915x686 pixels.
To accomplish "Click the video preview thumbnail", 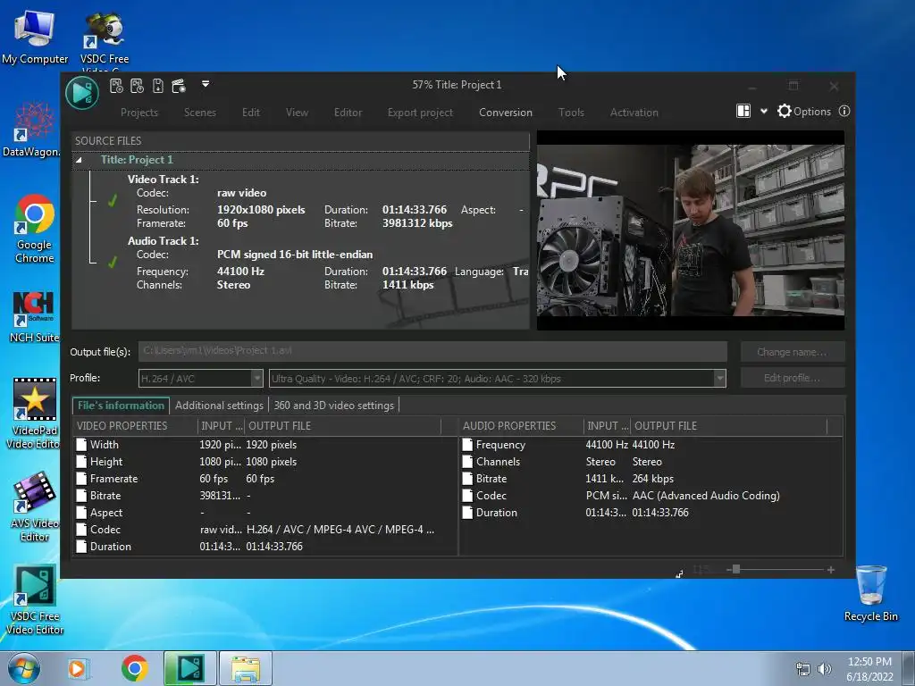I will coord(691,230).
